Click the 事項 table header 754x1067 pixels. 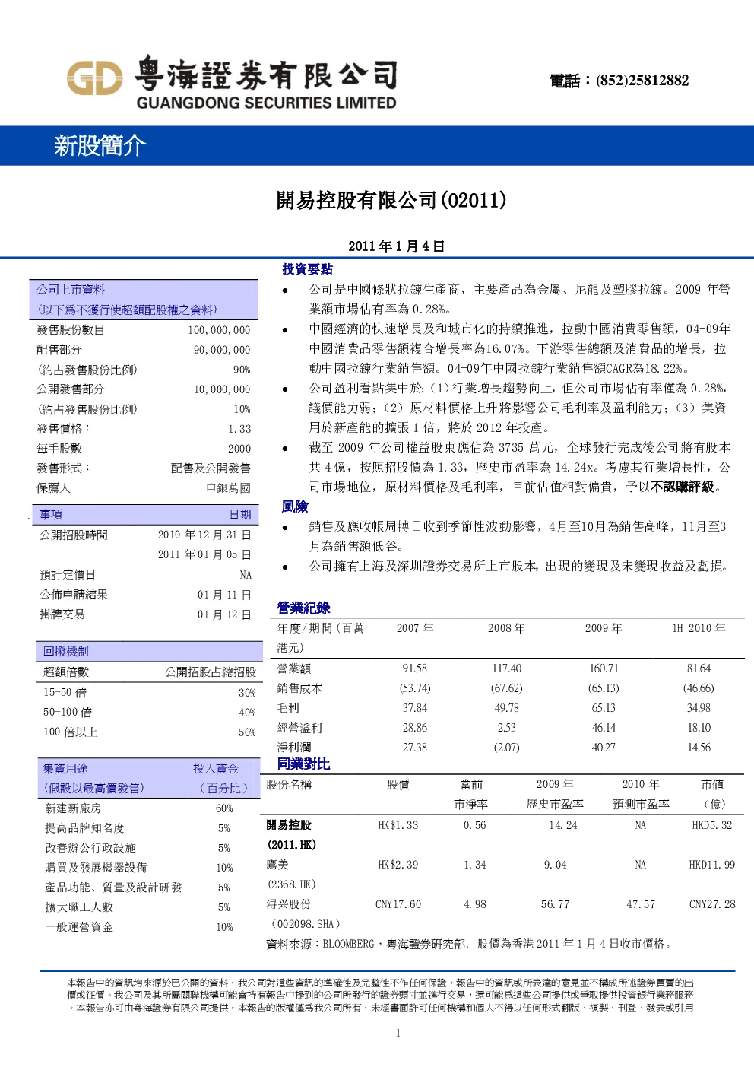[x=51, y=515]
